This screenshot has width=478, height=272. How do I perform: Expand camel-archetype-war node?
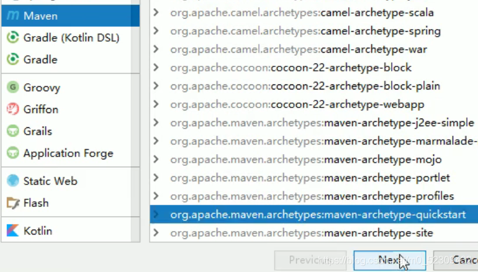[156, 49]
